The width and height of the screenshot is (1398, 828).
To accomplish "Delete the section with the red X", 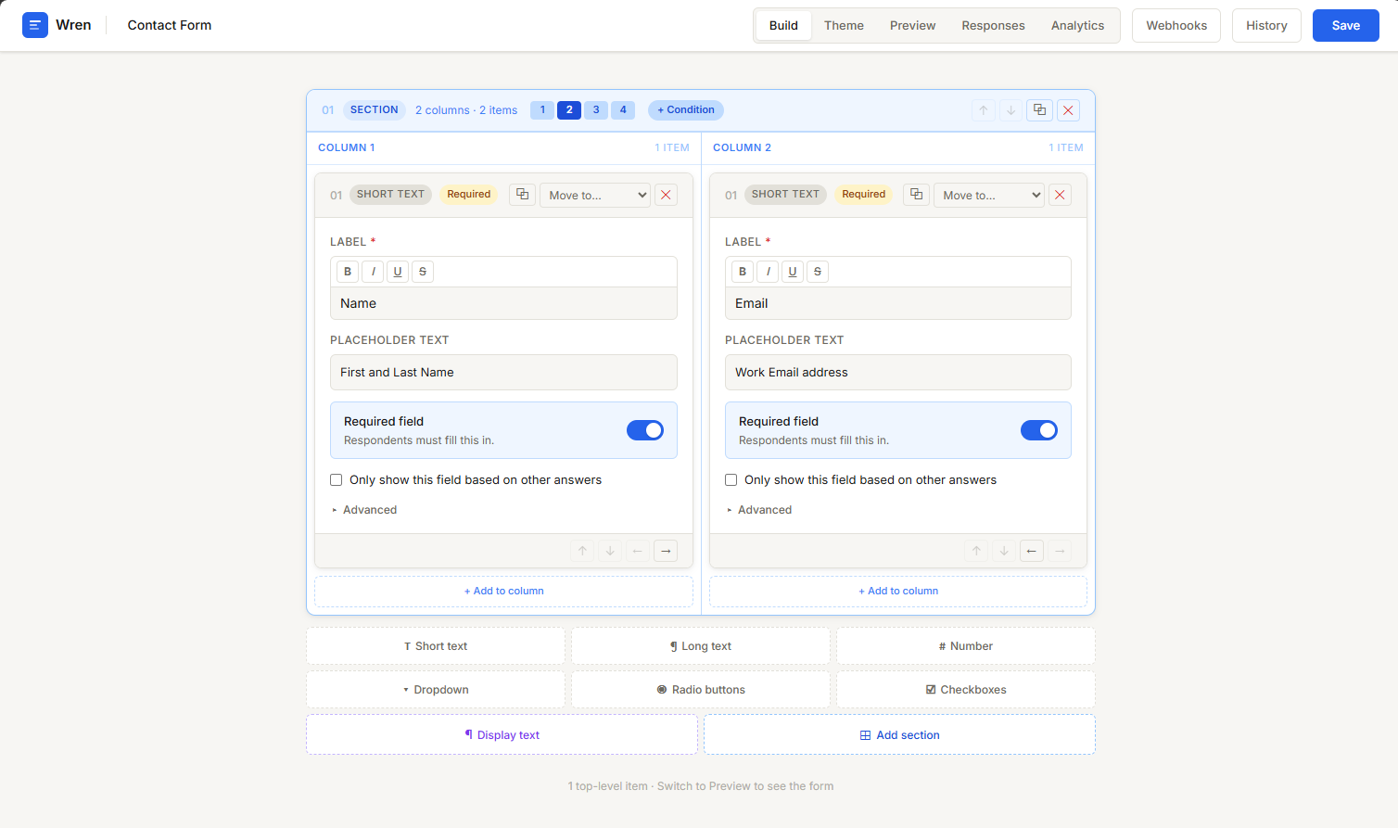I will (1068, 110).
